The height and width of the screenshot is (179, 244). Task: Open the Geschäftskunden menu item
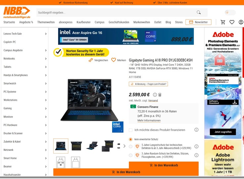[119, 22]
